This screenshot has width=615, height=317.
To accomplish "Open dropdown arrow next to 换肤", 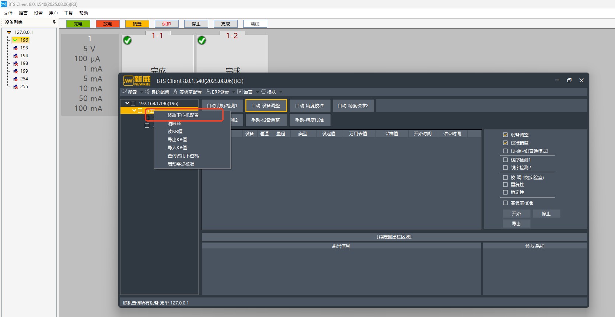I will (x=281, y=92).
